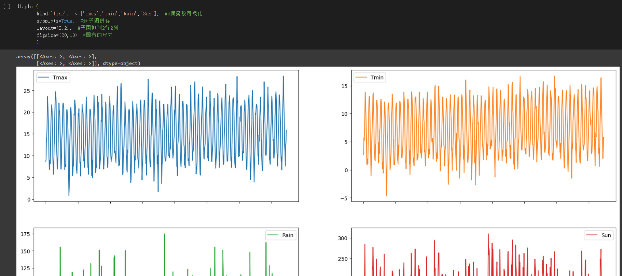The width and height of the screenshot is (622, 276).
Task: Click the blue Tmax legend line swatch
Action: pyautogui.click(x=44, y=78)
